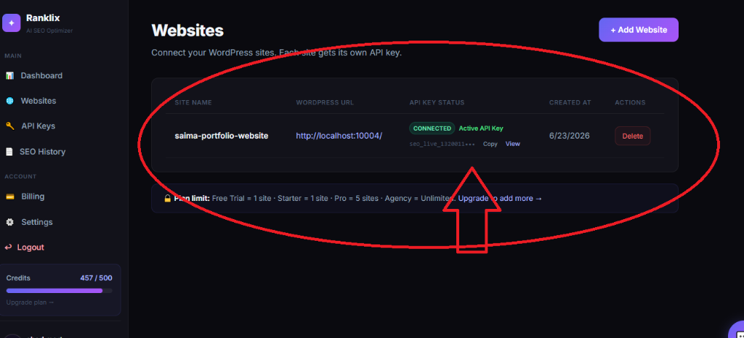Delete the saima-portfolio-website site
744x338 pixels.
(633, 136)
